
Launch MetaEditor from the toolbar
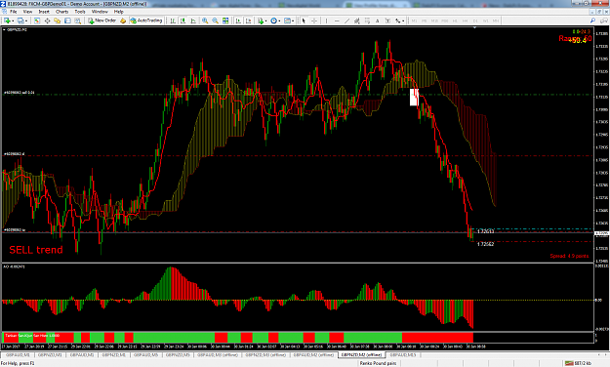pyautogui.click(x=123, y=20)
